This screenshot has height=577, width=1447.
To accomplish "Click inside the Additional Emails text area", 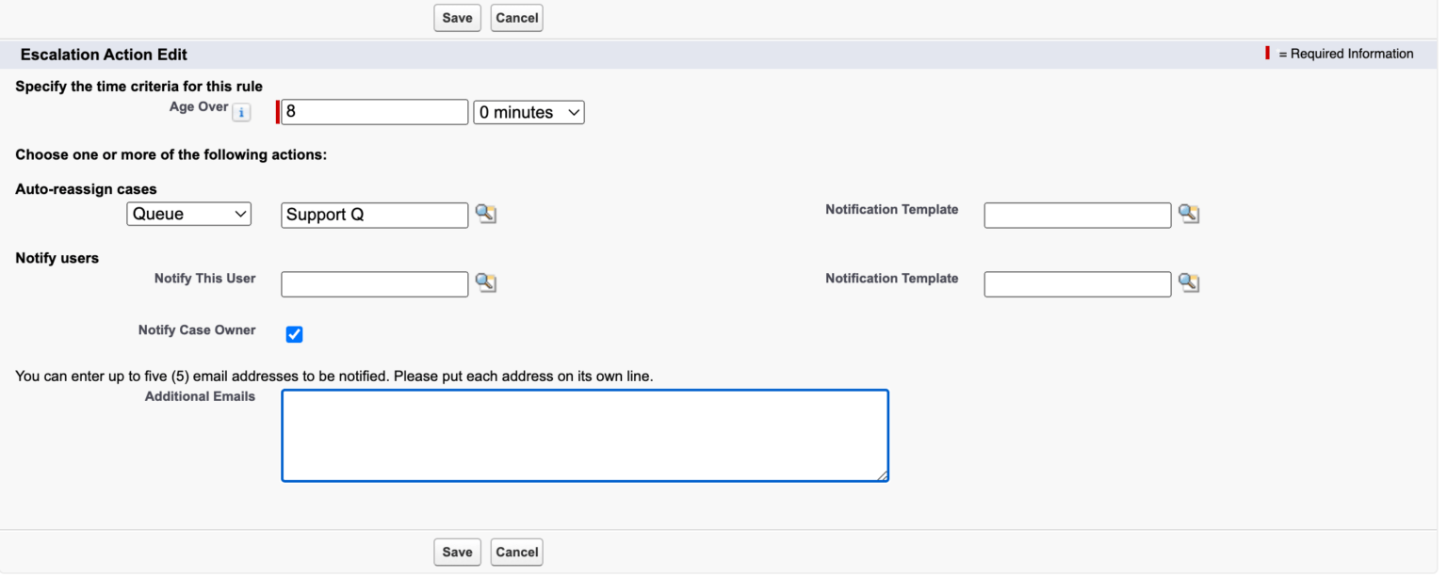I will pos(584,436).
